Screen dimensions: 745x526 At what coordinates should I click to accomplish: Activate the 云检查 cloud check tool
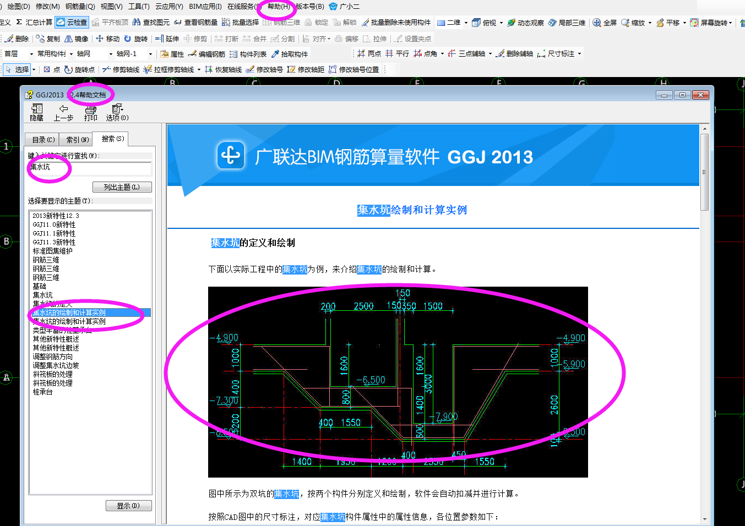(x=72, y=23)
